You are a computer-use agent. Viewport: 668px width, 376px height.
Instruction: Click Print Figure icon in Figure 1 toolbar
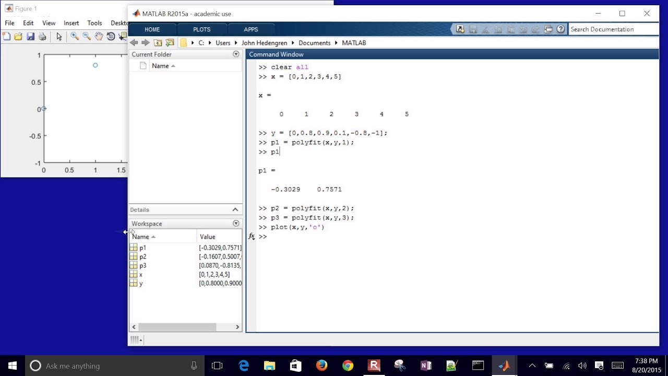42,36
